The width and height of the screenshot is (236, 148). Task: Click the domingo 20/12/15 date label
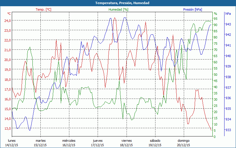click(x=183, y=143)
